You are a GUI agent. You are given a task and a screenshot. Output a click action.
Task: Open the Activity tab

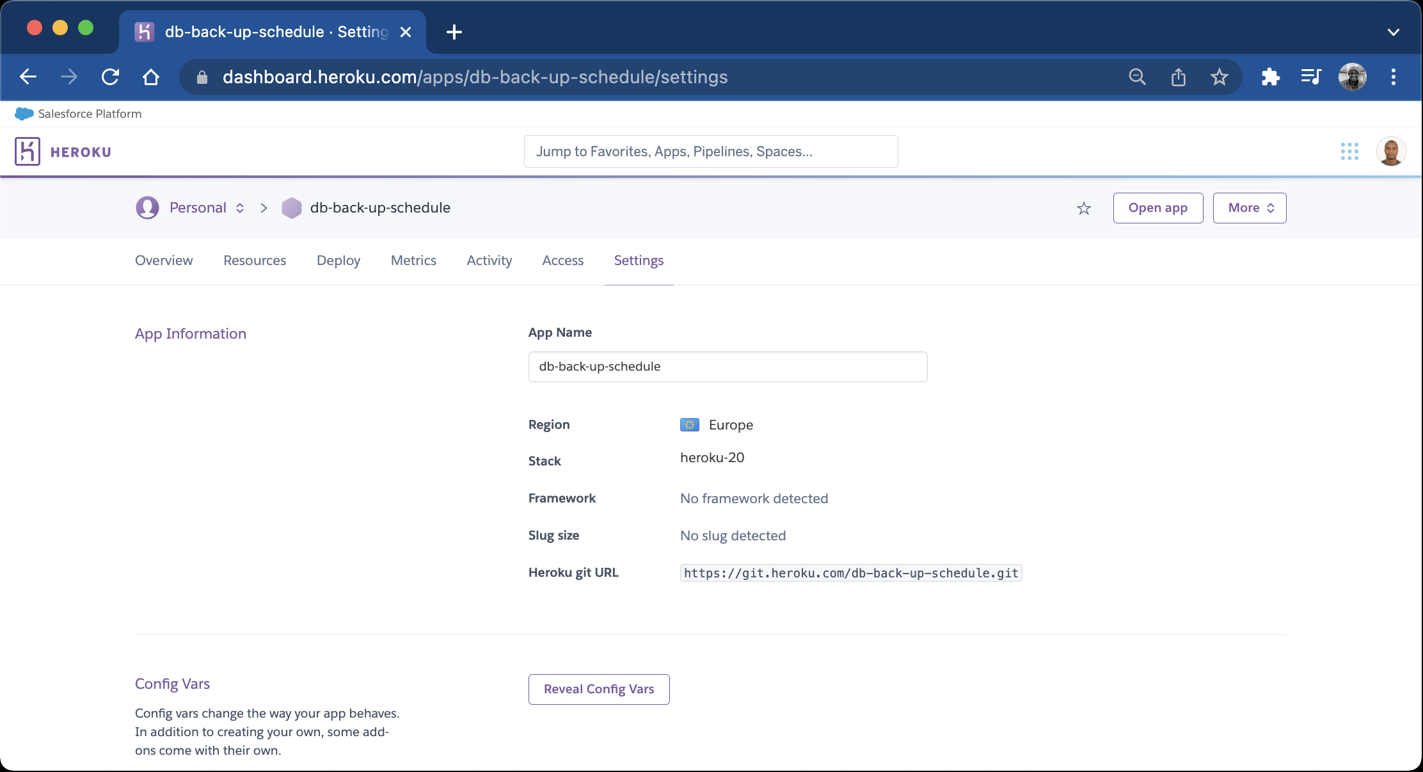tap(489, 261)
